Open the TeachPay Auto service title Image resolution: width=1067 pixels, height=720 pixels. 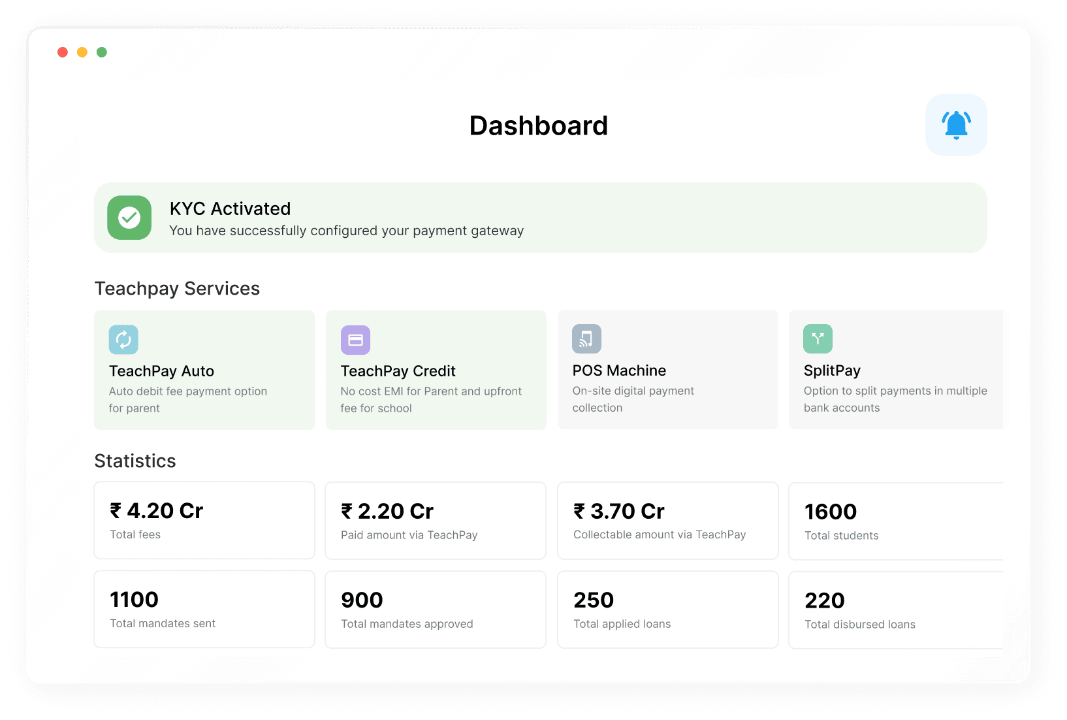[161, 371]
